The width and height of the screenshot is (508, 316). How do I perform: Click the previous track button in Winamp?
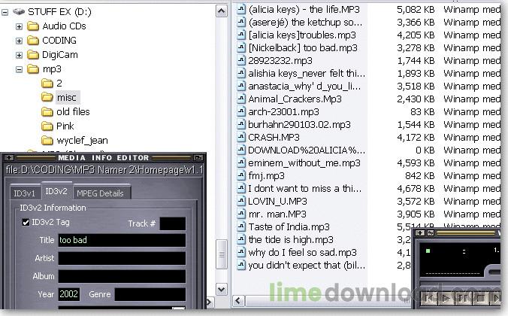[428, 298]
